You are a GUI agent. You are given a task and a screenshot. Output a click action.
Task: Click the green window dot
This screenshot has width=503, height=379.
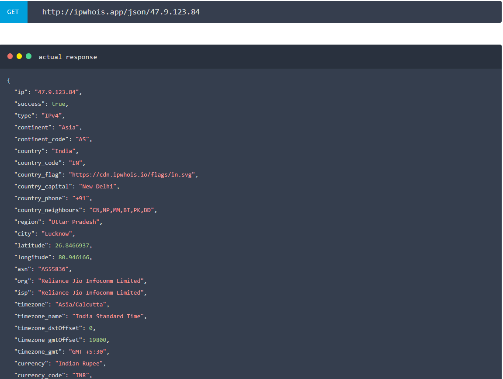29,56
